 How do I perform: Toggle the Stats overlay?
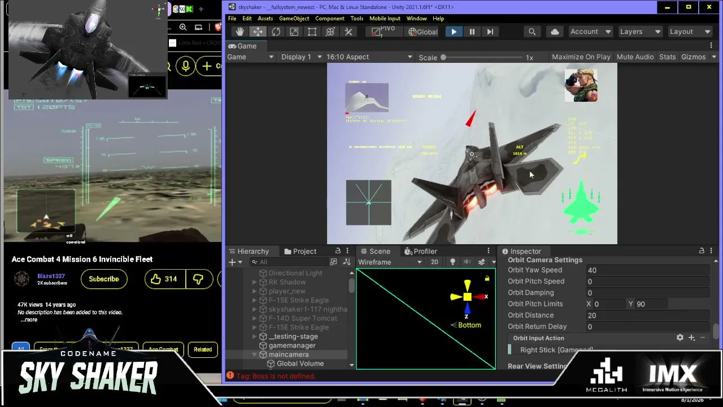(667, 57)
